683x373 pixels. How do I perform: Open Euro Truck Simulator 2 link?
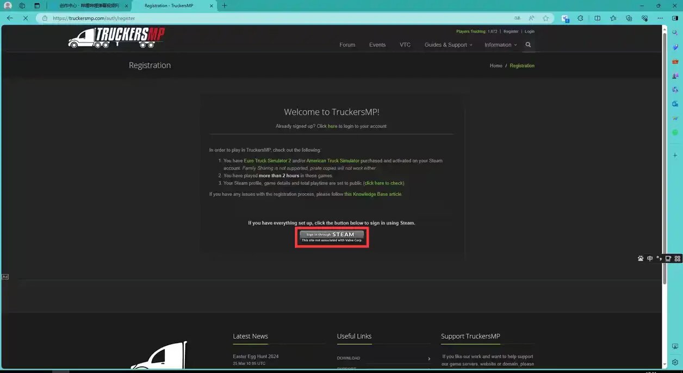(268, 161)
